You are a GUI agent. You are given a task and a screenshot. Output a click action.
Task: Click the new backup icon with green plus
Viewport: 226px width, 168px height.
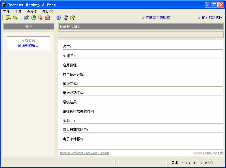pyautogui.click(x=8, y=18)
